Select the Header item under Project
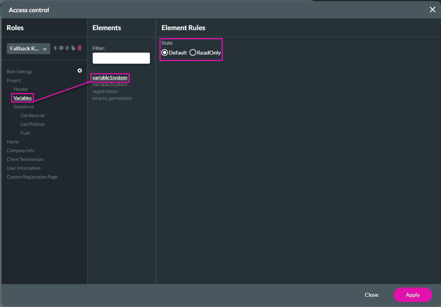The width and height of the screenshot is (441, 307). pyautogui.click(x=21, y=89)
